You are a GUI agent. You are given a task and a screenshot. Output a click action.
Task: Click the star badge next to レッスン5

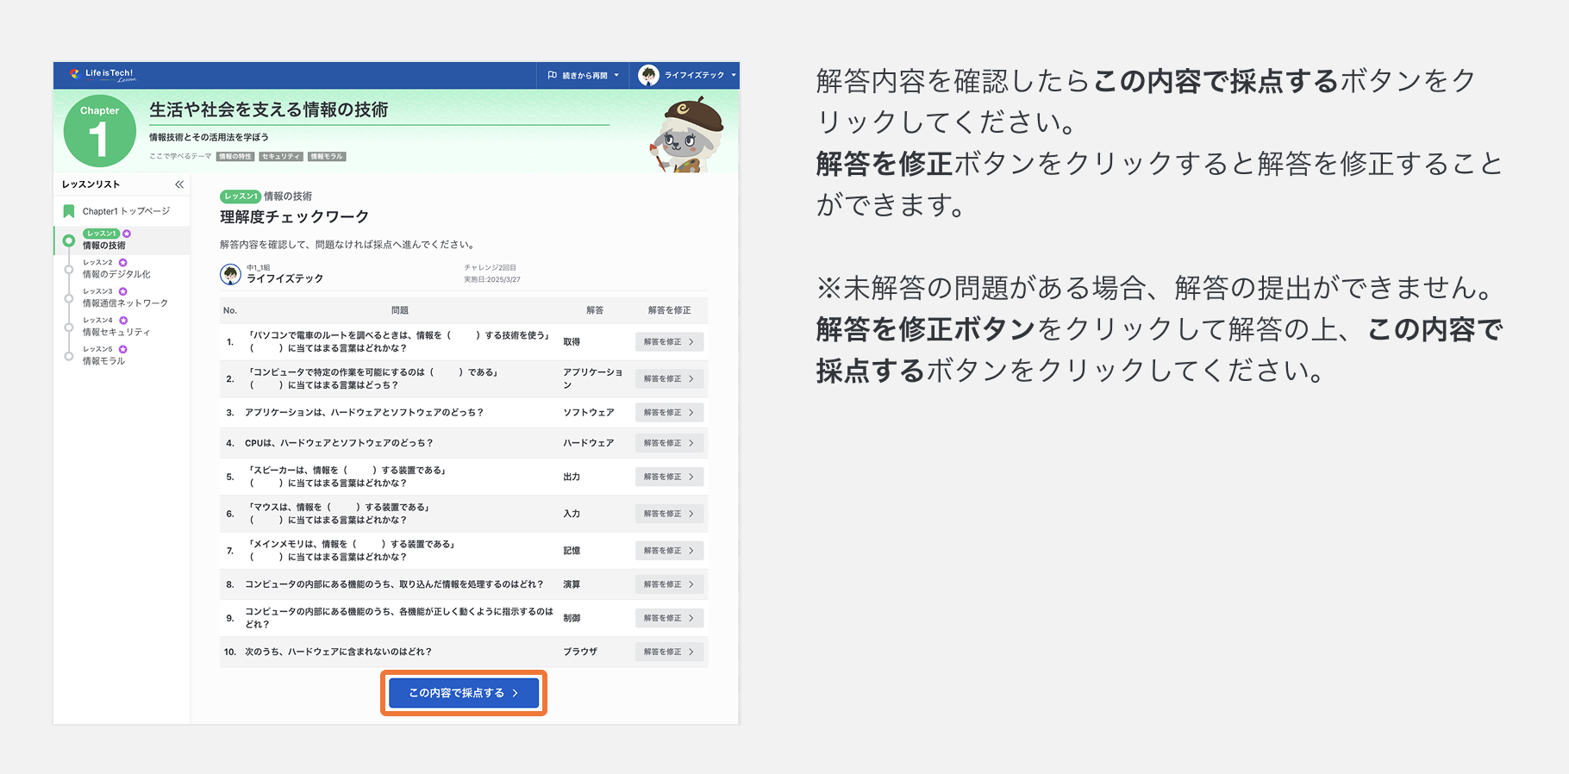pyautogui.click(x=123, y=349)
